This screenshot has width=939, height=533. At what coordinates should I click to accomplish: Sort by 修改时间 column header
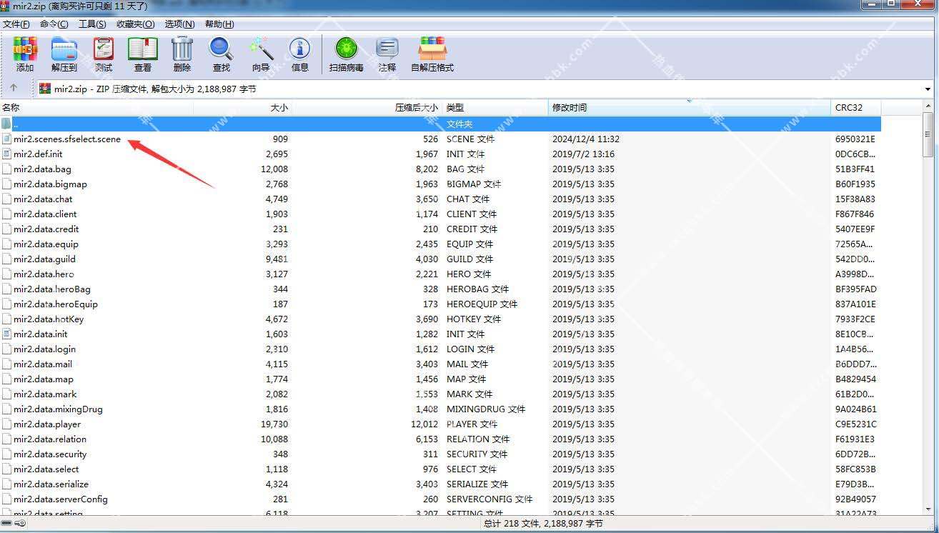[x=690, y=107]
